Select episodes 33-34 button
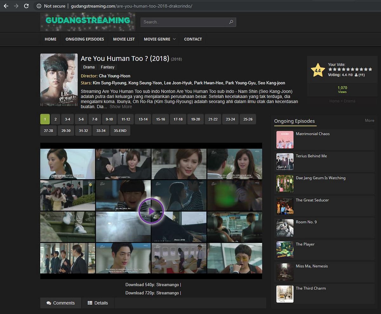The image size is (381, 314). (x=101, y=131)
